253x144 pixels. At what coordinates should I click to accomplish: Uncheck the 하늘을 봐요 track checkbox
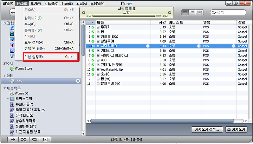pyautogui.click(x=98, y=37)
